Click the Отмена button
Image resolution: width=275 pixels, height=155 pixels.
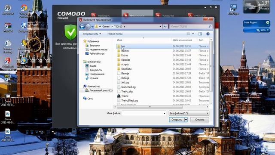[200, 120]
